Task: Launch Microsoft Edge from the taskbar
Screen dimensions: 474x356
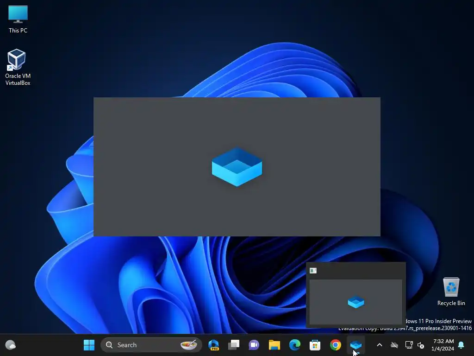Action: tap(294, 345)
